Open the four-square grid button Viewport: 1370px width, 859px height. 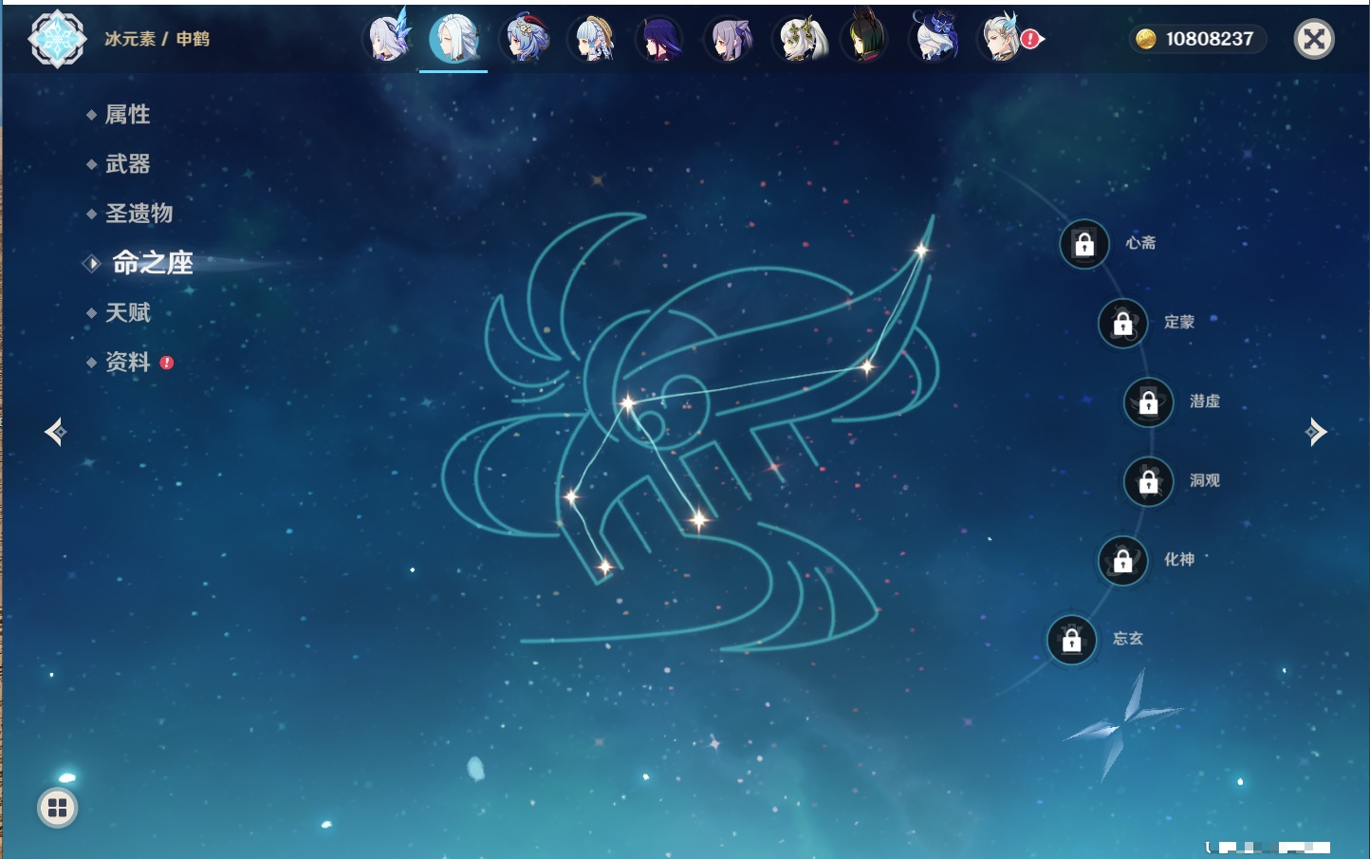(x=57, y=808)
